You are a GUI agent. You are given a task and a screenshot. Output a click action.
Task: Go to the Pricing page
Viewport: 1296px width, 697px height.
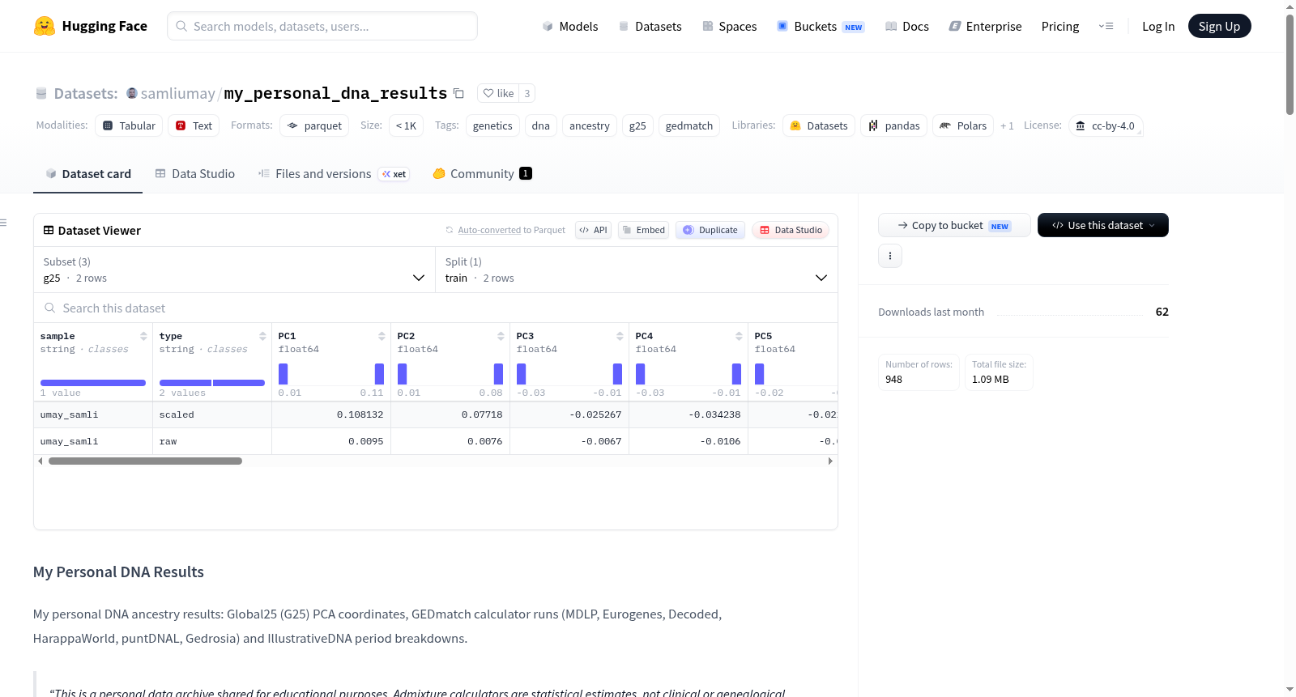1060,26
